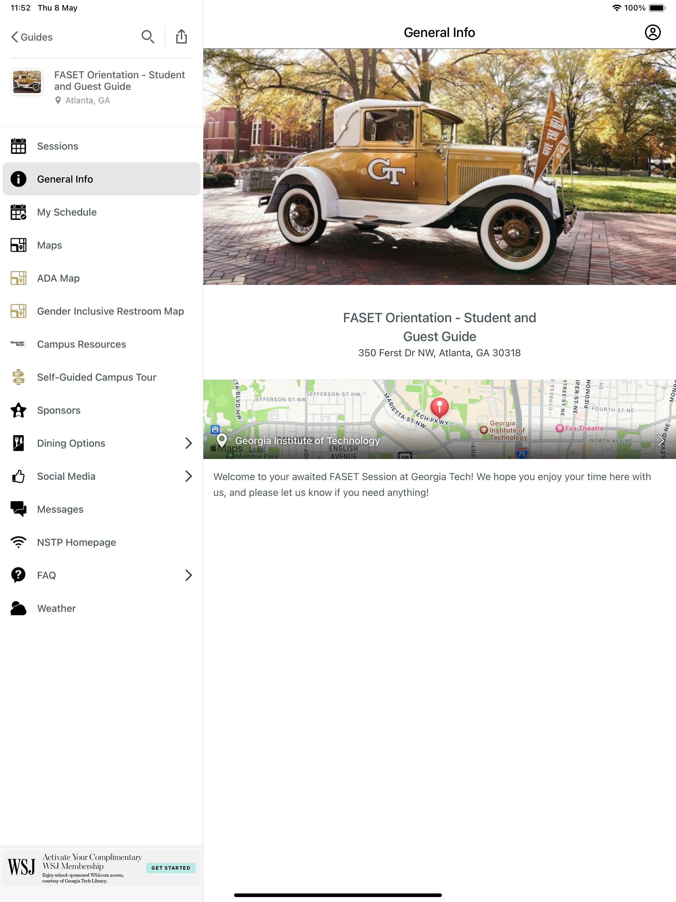Open Sessions calendar icon
Screen dimensions: 676x902
click(x=18, y=146)
